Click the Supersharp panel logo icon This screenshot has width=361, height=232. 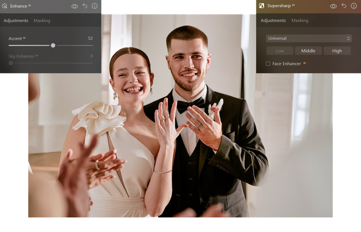point(262,6)
